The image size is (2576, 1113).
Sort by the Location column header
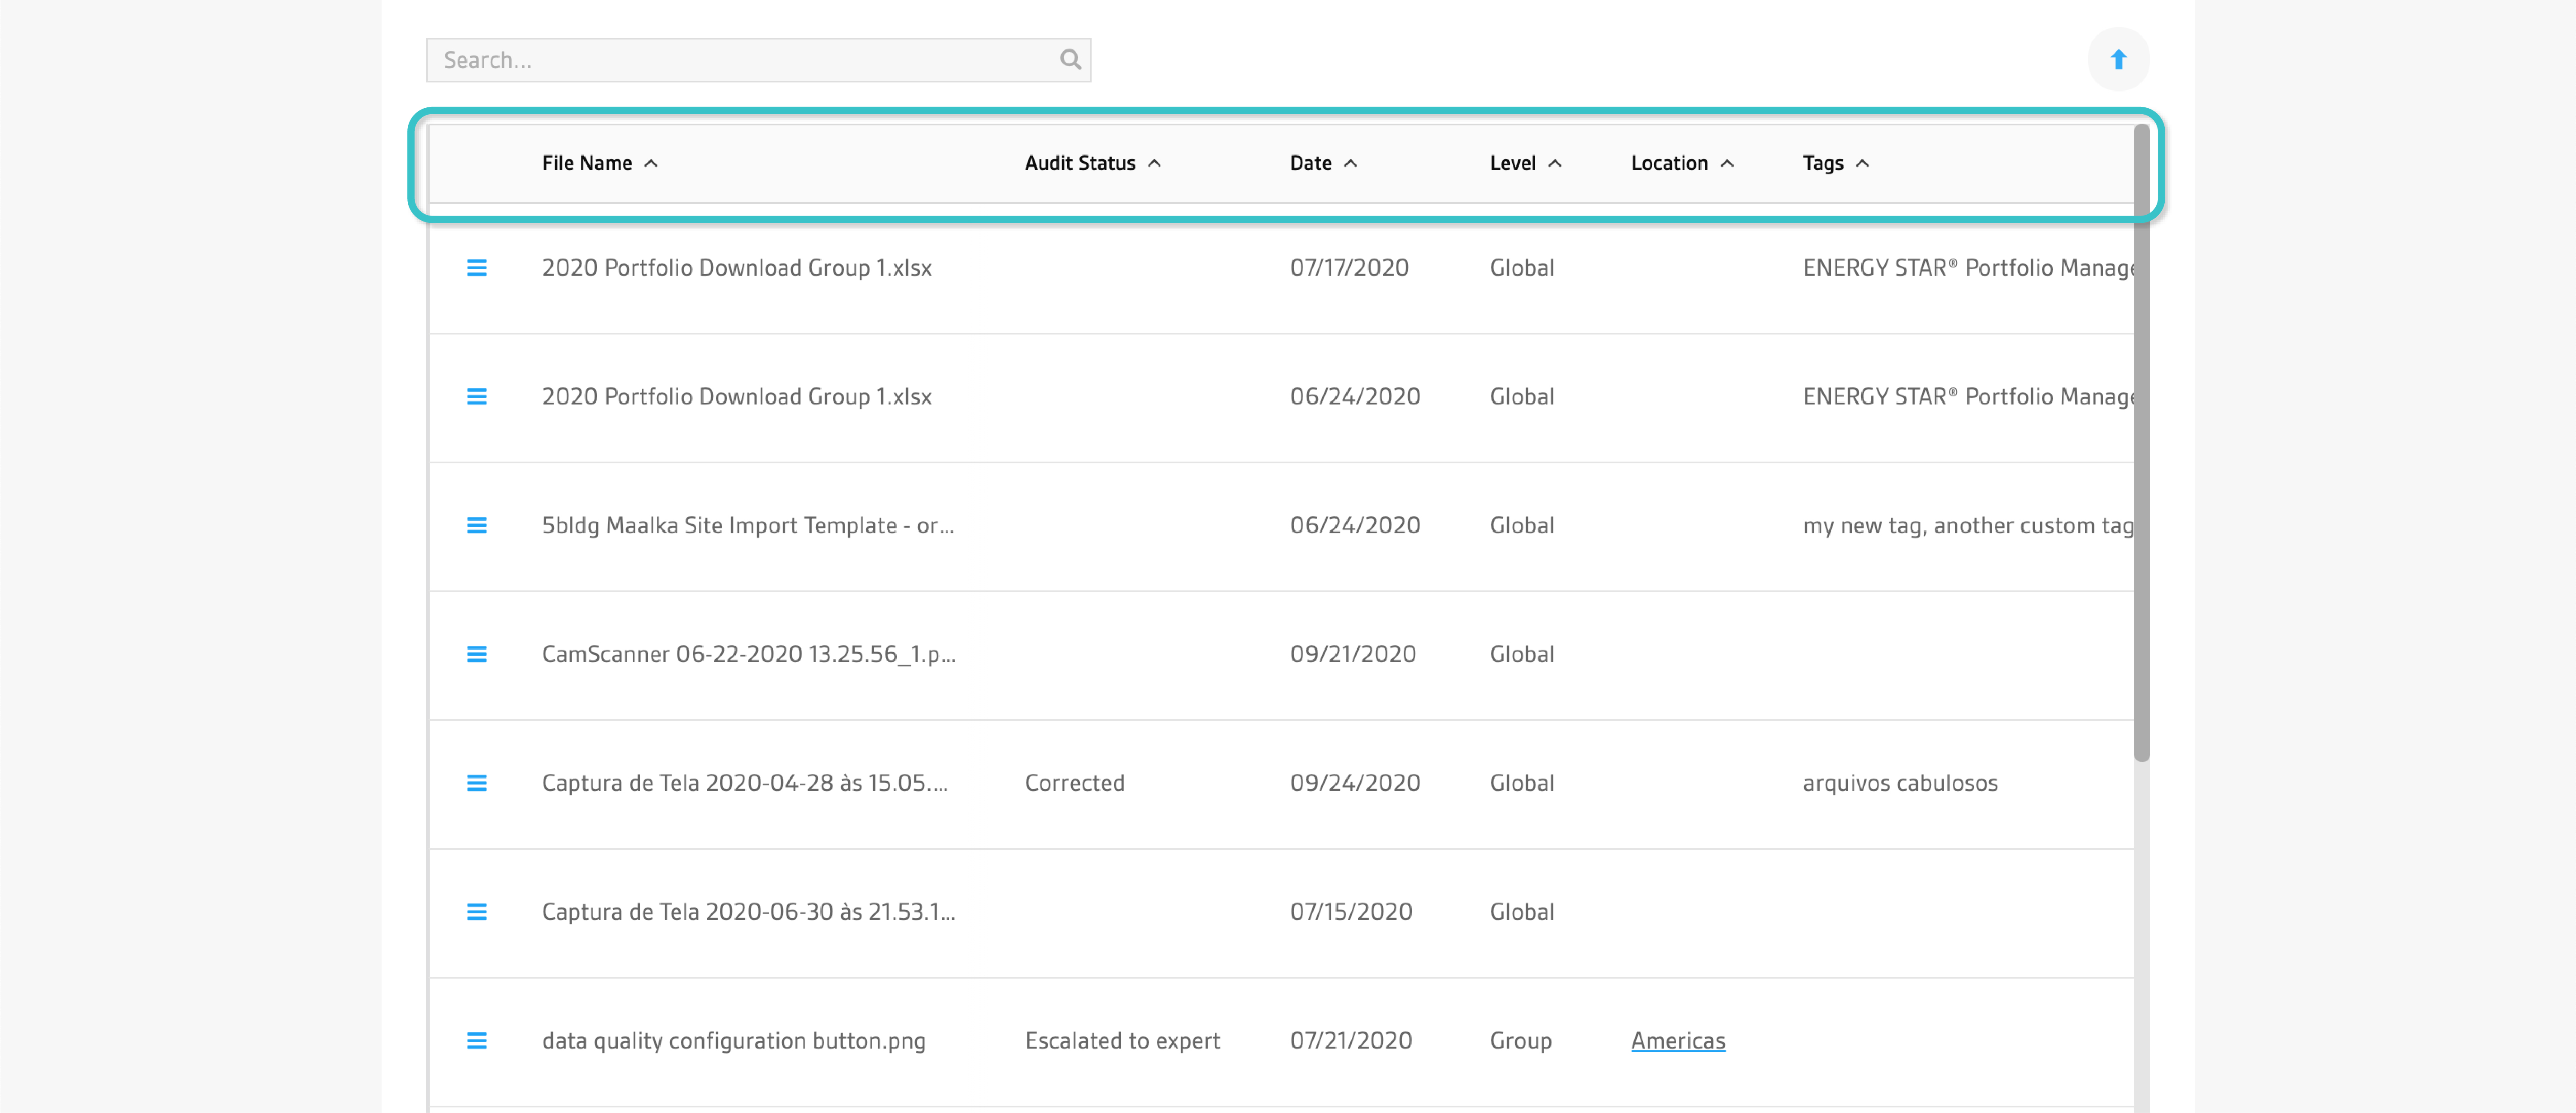tap(1669, 164)
